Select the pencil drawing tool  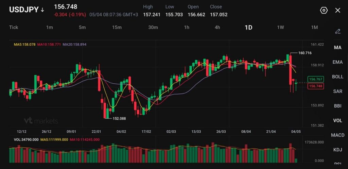point(337,31)
